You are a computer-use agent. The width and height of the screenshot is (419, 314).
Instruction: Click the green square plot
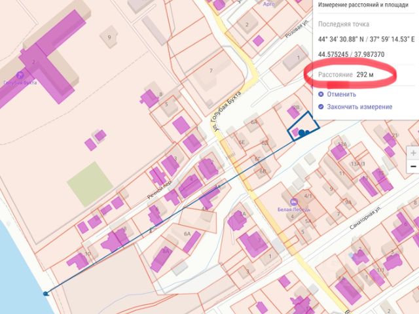click(90, 184)
